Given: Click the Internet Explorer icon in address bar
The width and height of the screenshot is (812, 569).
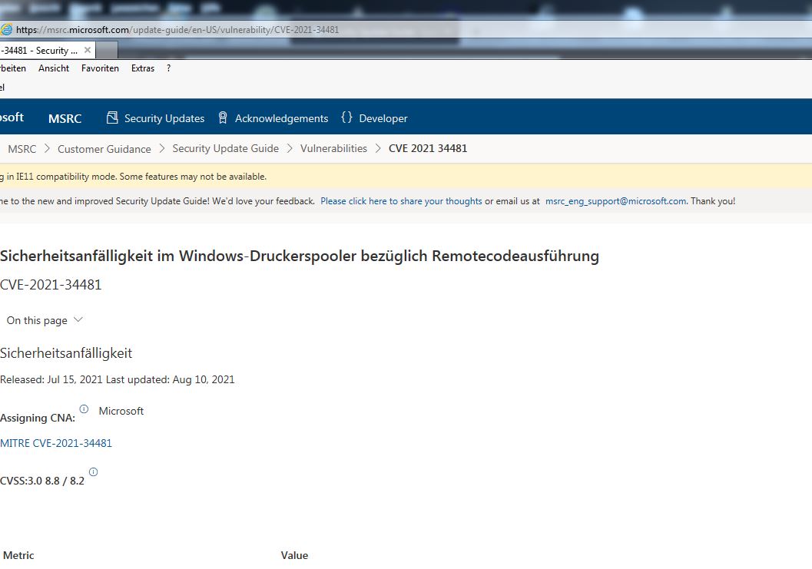Looking at the screenshot, I should pyautogui.click(x=7, y=29).
